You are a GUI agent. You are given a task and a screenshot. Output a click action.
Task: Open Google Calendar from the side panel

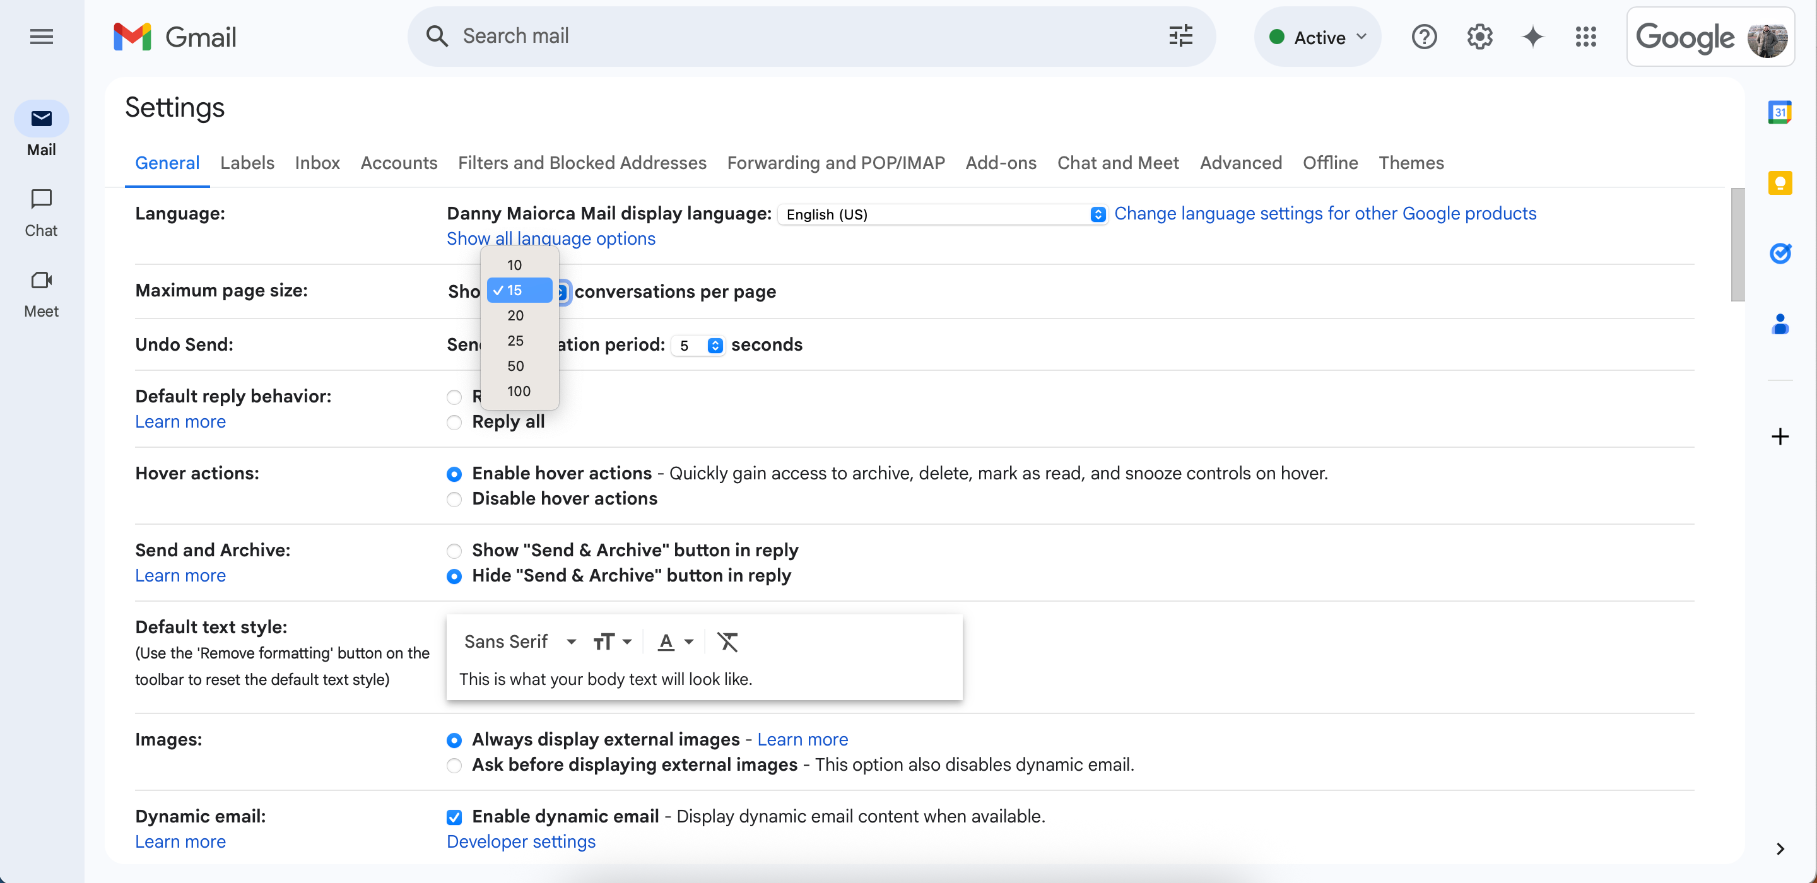point(1780,112)
